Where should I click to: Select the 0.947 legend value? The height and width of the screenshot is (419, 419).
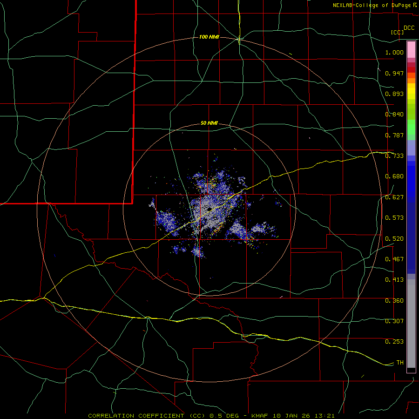point(394,73)
